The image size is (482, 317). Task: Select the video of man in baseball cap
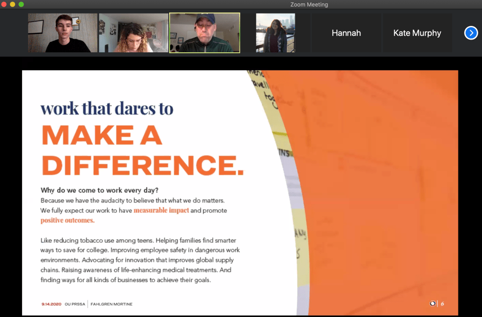pyautogui.click(x=204, y=33)
